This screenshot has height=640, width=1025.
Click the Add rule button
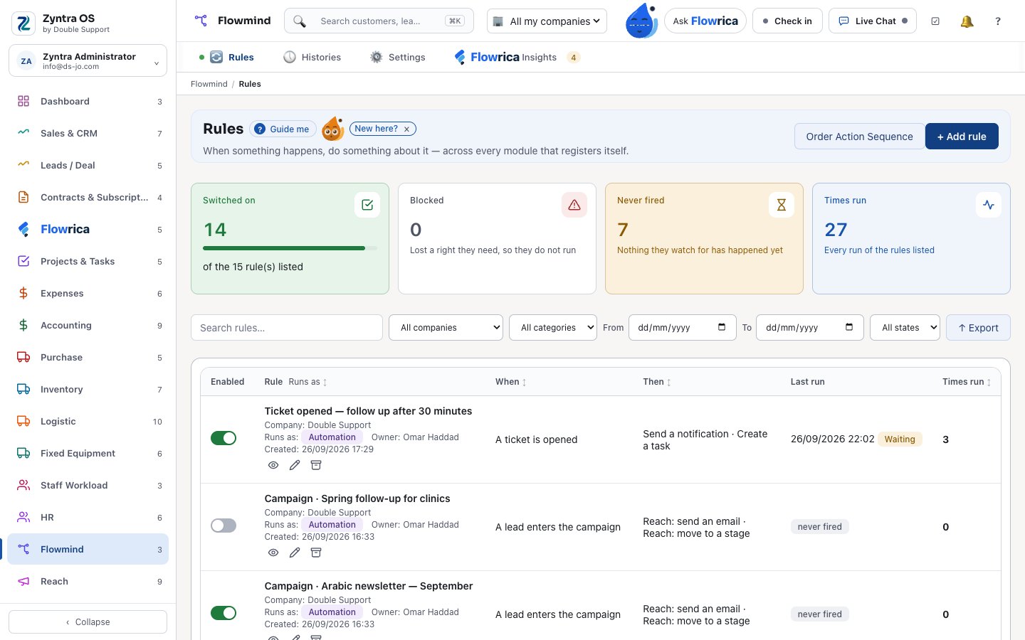[x=962, y=137]
